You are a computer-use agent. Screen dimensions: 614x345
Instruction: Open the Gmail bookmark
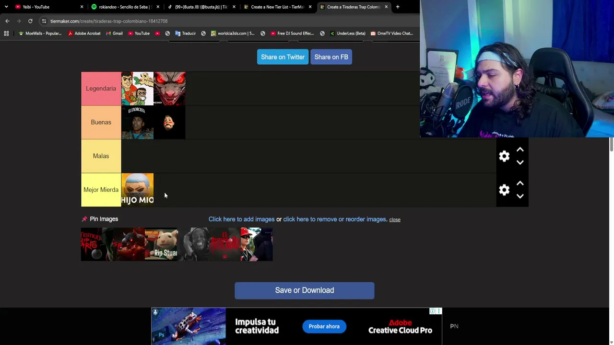pyautogui.click(x=114, y=34)
